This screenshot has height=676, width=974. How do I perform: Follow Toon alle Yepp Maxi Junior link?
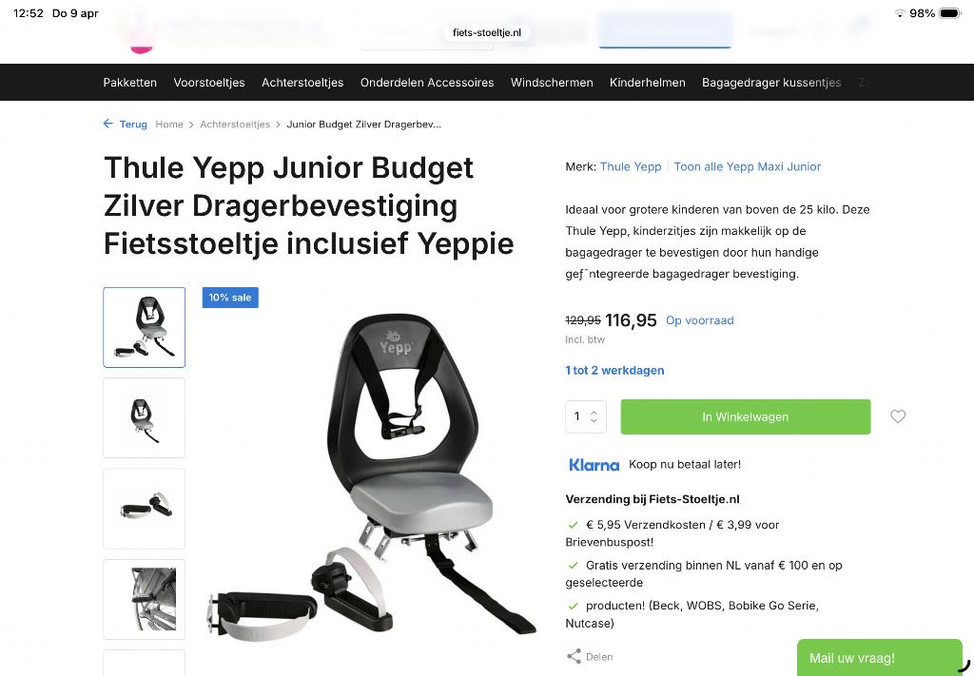(748, 166)
